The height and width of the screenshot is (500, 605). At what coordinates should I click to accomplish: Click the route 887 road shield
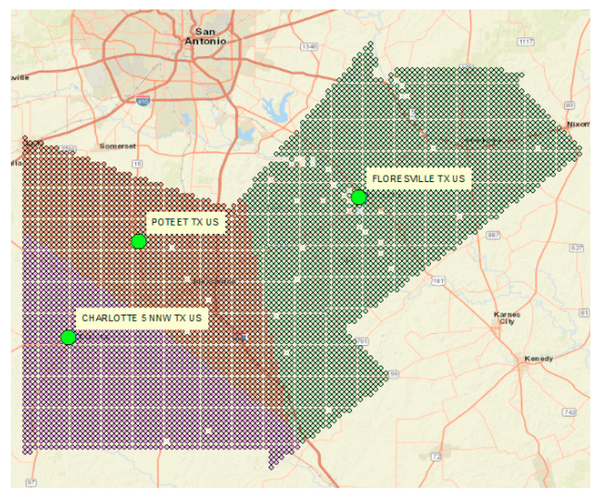click(x=493, y=235)
